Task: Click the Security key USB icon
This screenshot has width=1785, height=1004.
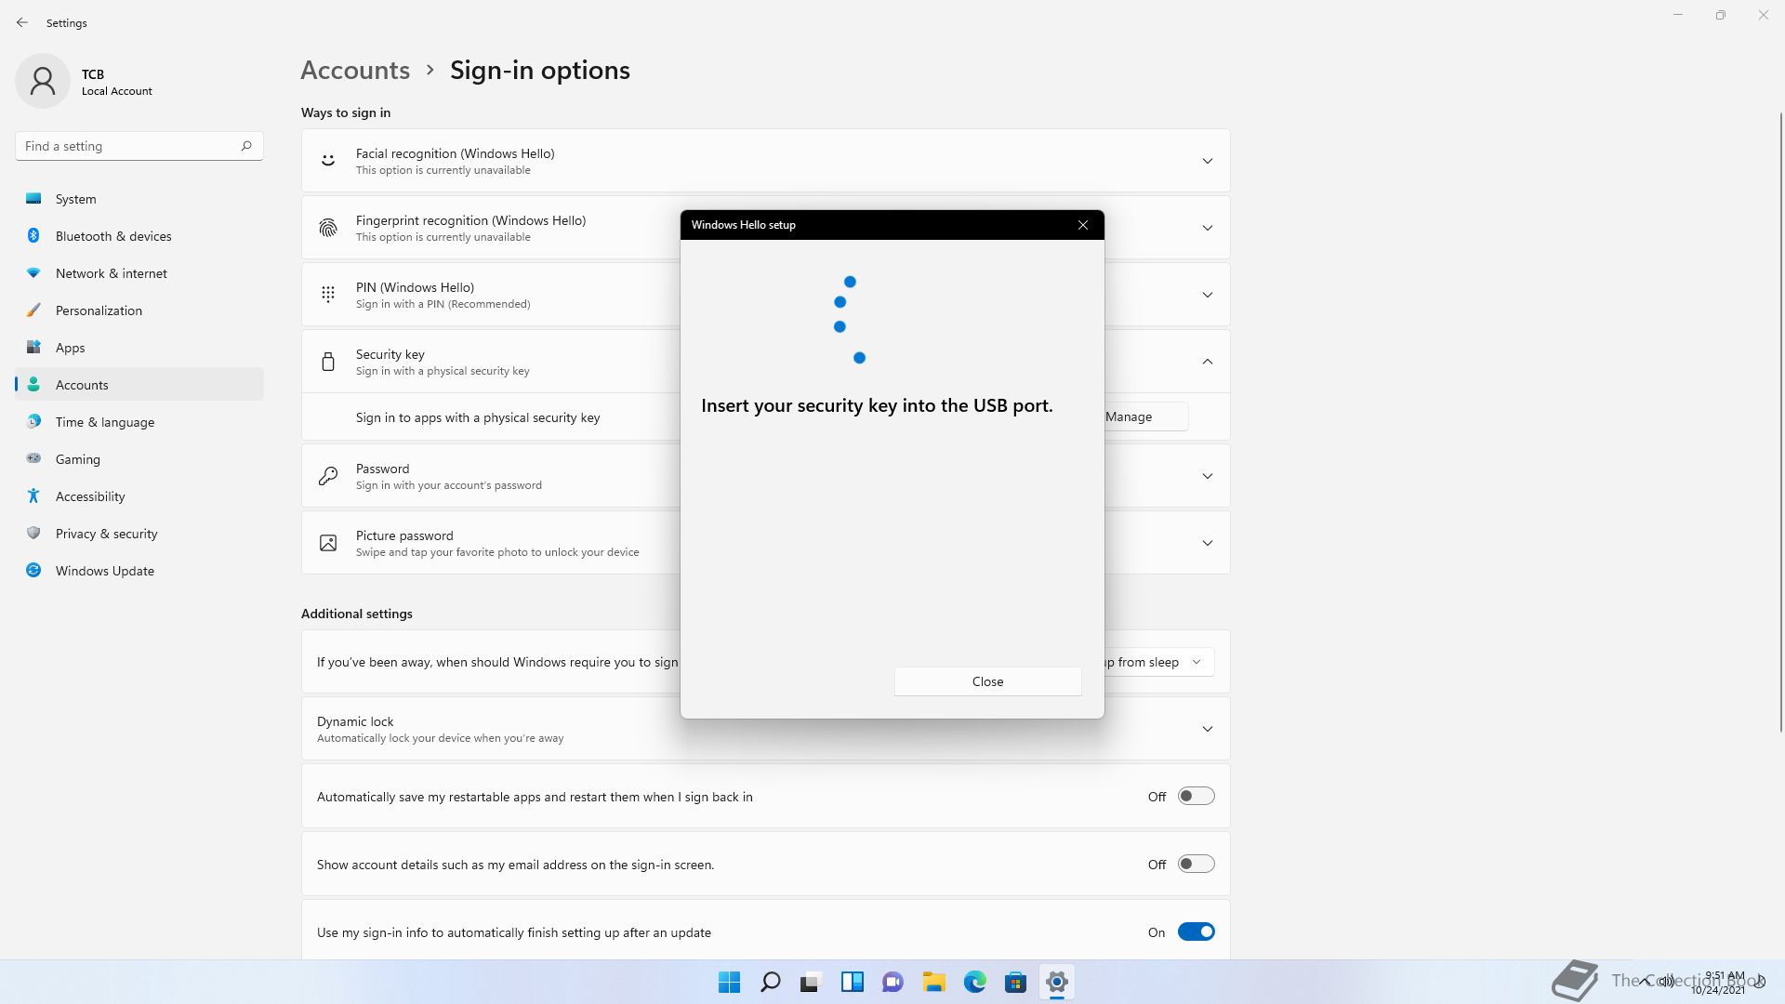Action: (328, 362)
